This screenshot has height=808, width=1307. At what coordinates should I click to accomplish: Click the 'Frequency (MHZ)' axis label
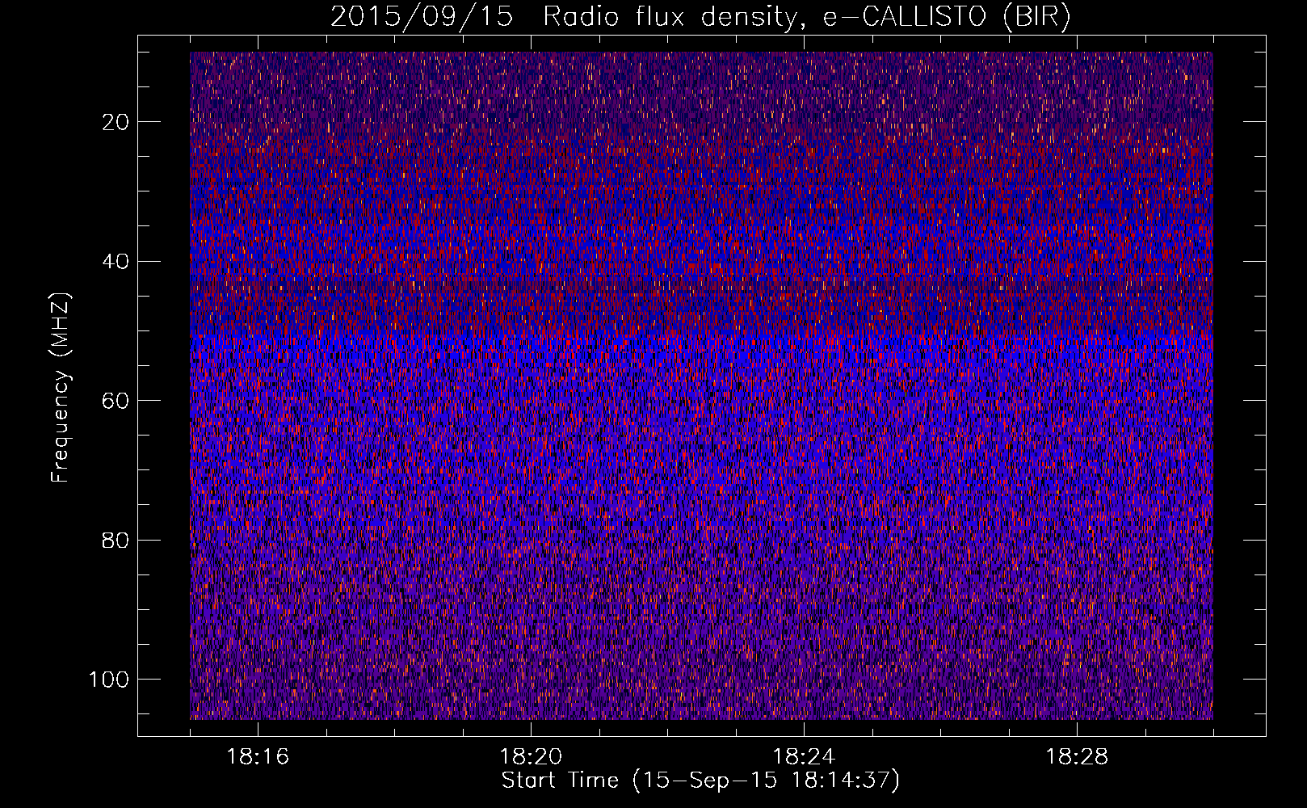61,387
